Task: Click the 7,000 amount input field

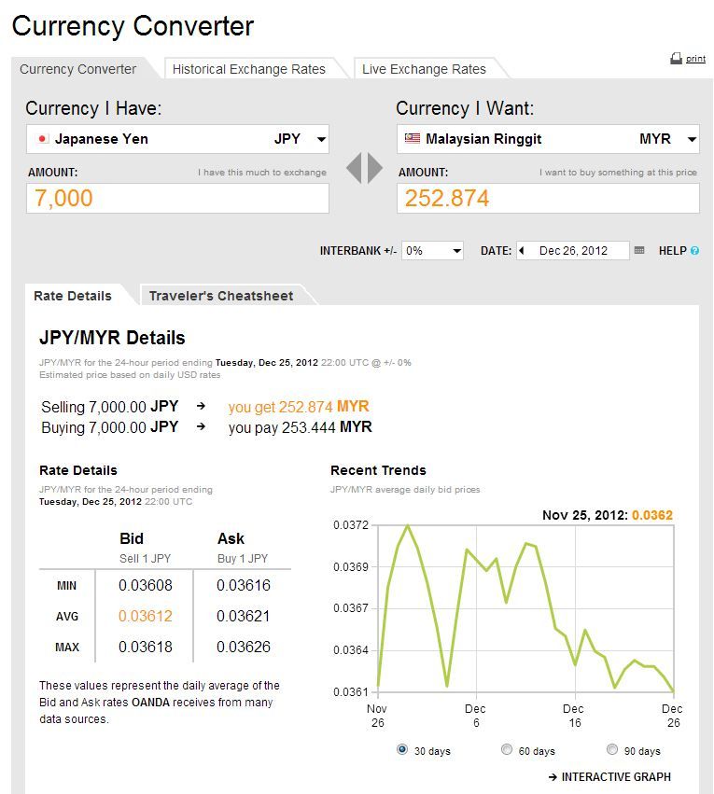Action: 177,198
